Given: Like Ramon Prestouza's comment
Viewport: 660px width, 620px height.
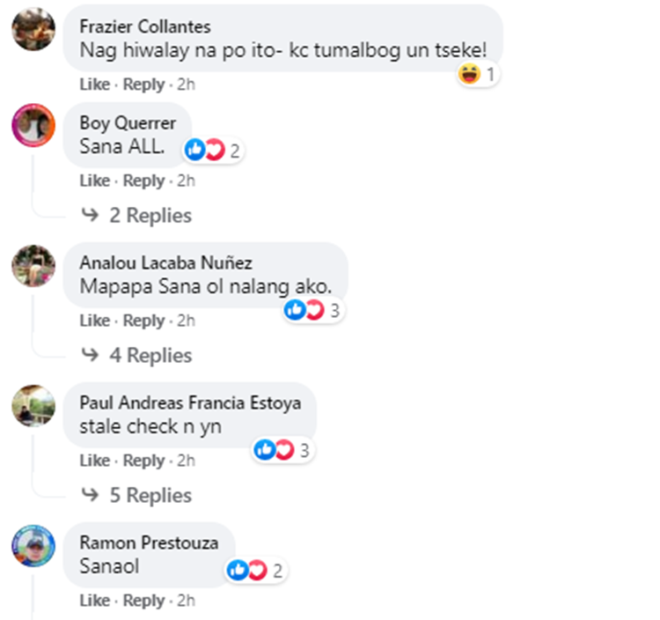Looking at the screenshot, I should tap(95, 601).
